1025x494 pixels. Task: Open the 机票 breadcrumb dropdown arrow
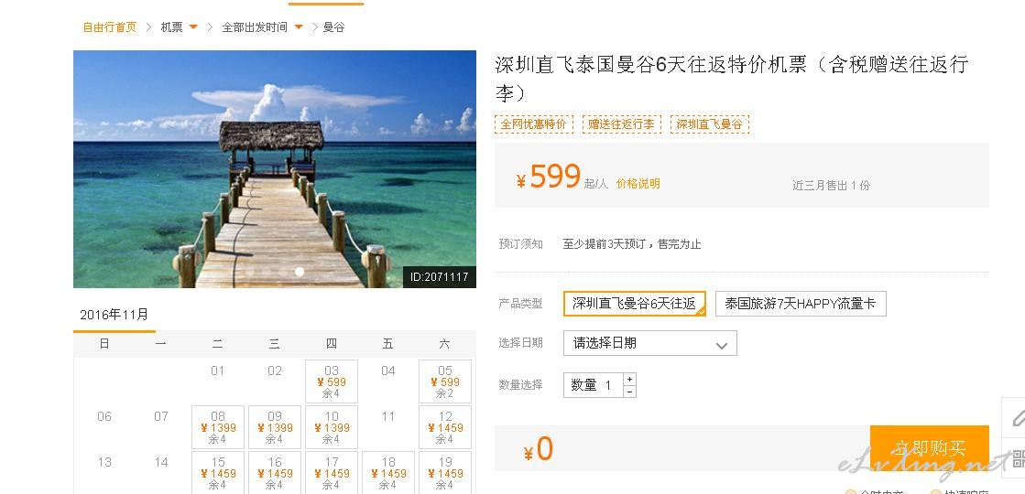coord(193,27)
